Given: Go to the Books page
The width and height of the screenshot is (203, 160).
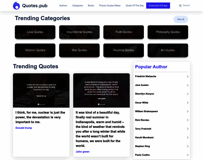Looking at the screenshot, I should [x=91, y=6].
